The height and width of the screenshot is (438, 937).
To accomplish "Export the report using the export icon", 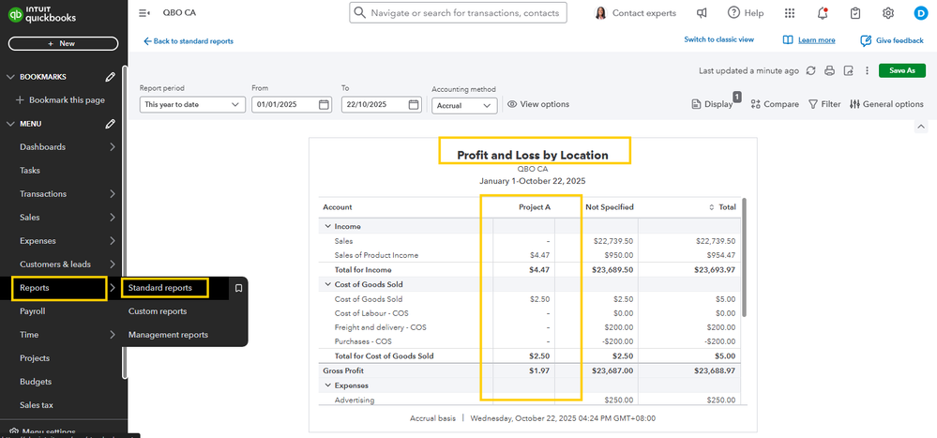I will click(848, 70).
